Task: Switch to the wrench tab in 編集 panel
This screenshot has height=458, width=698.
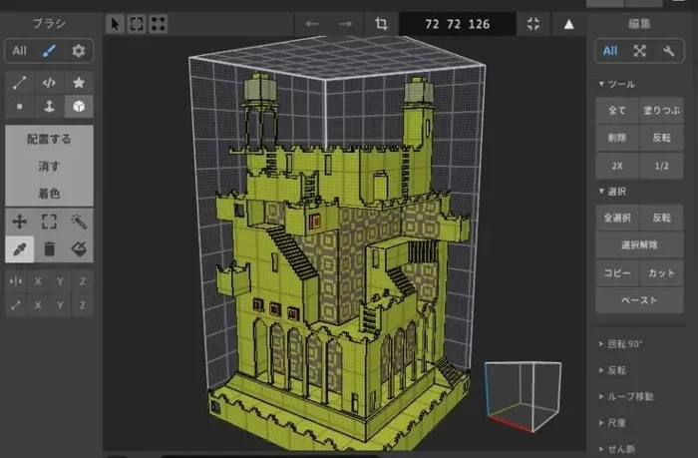Action: pos(669,51)
